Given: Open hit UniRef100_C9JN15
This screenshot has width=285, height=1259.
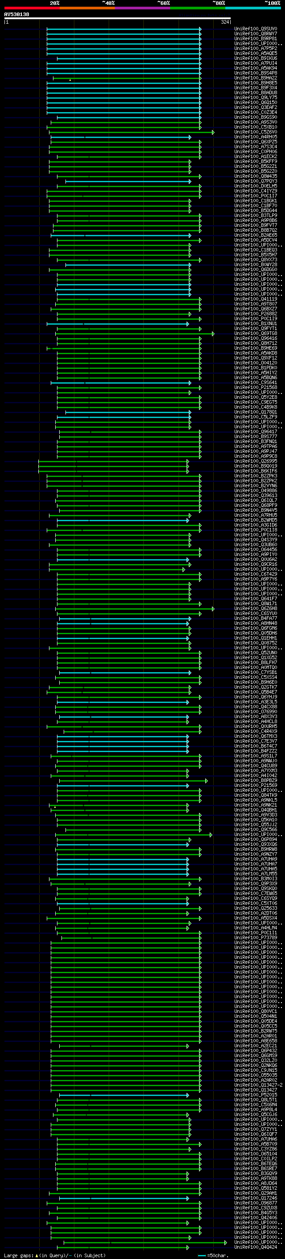Looking at the screenshot, I should coord(256,1071).
